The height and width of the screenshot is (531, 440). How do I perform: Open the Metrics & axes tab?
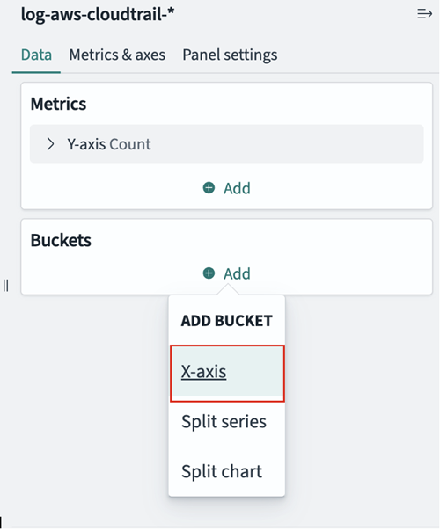(x=117, y=55)
